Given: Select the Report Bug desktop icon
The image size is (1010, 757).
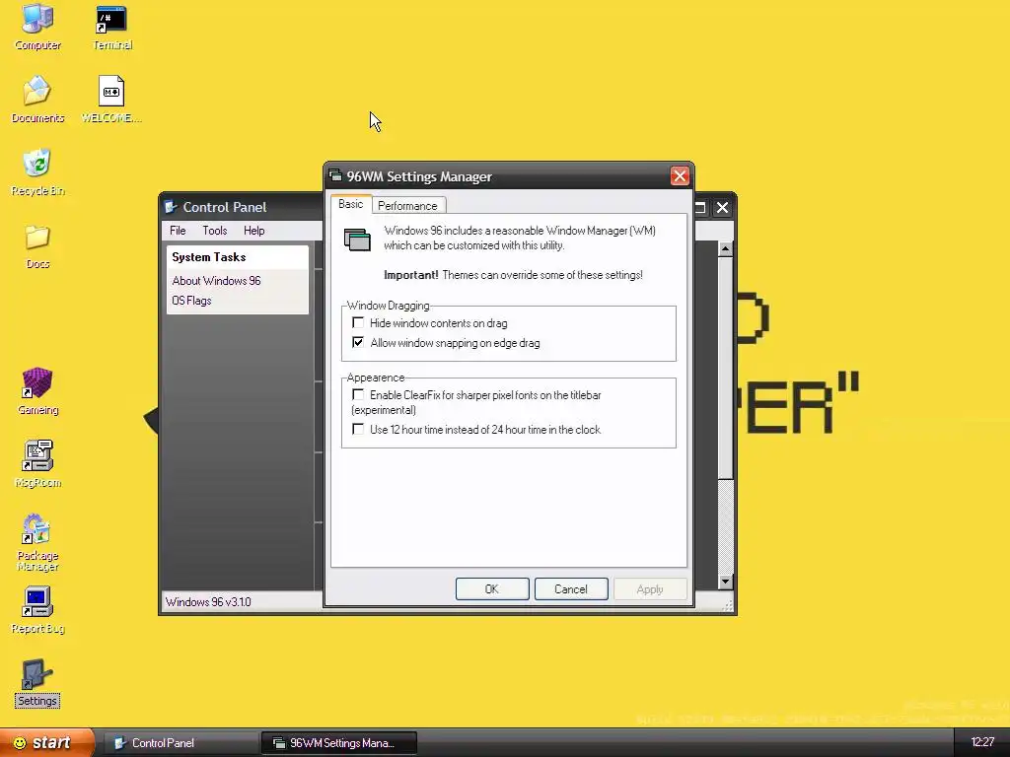Looking at the screenshot, I should point(37,610).
